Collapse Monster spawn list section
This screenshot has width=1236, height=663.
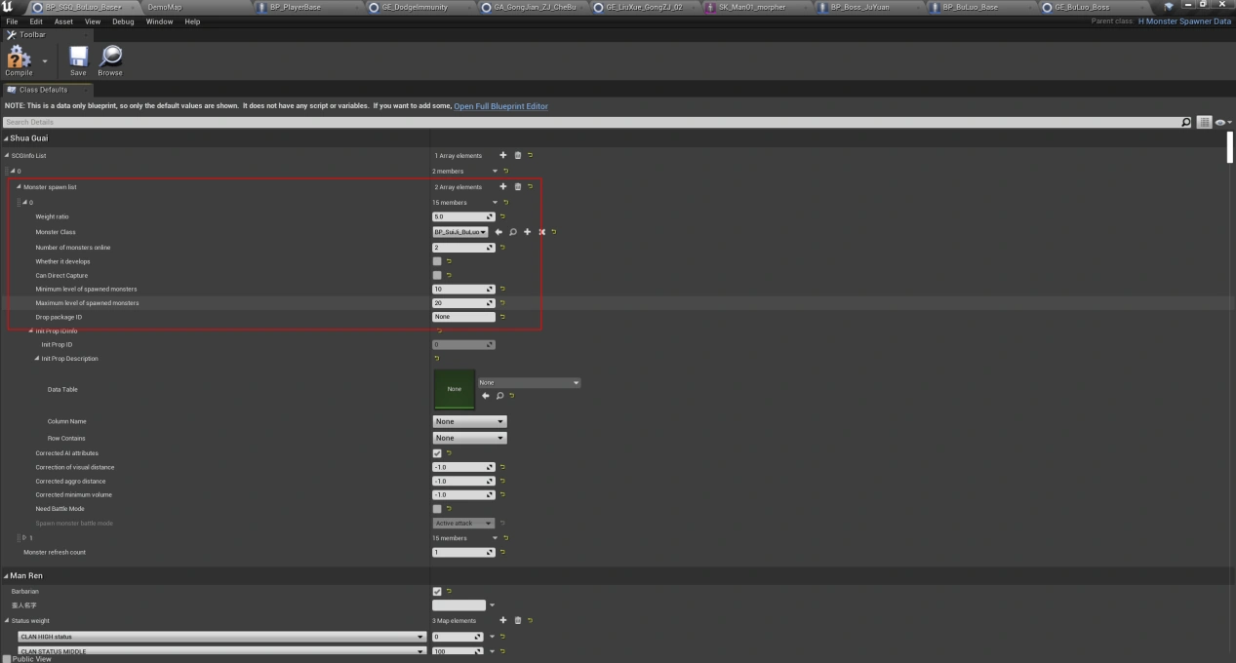(x=20, y=186)
